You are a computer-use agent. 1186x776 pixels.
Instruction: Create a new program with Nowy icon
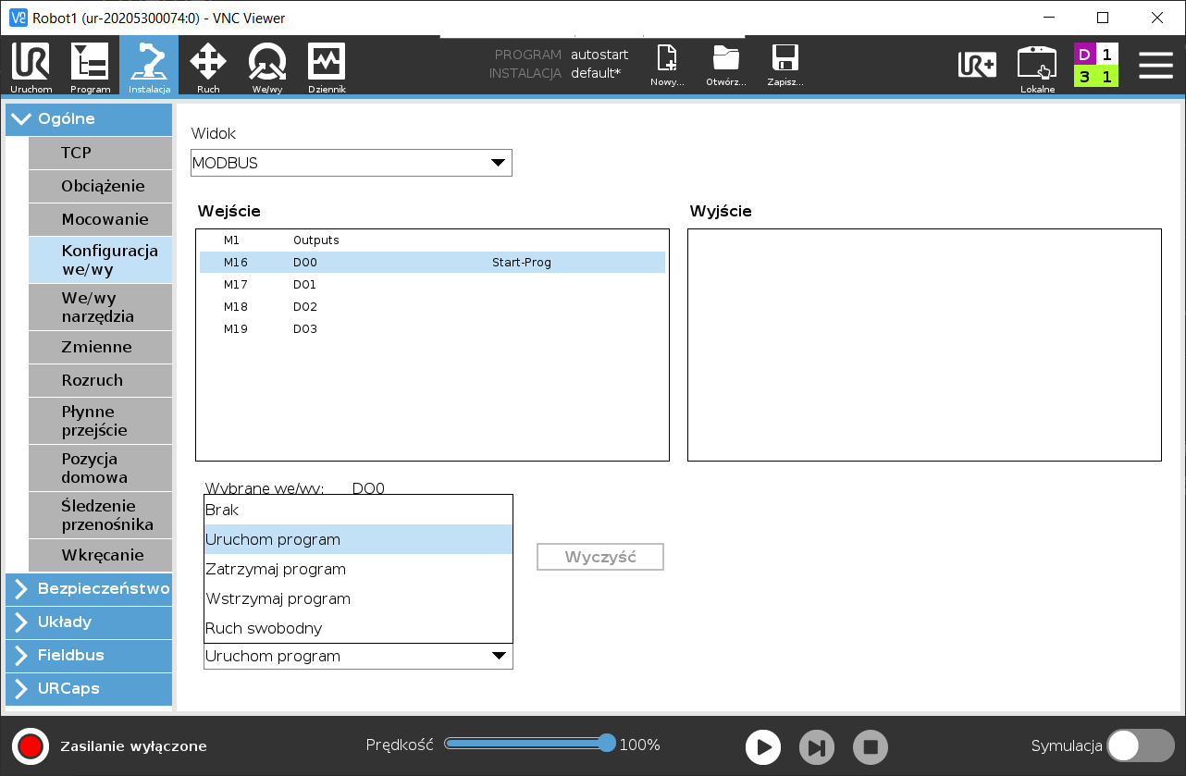667,65
